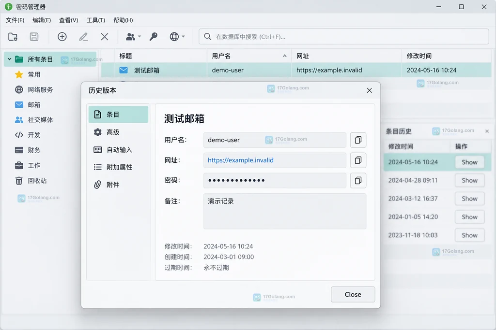
Task: Edit entry using pencil toolbar icon
Action: tap(83, 37)
